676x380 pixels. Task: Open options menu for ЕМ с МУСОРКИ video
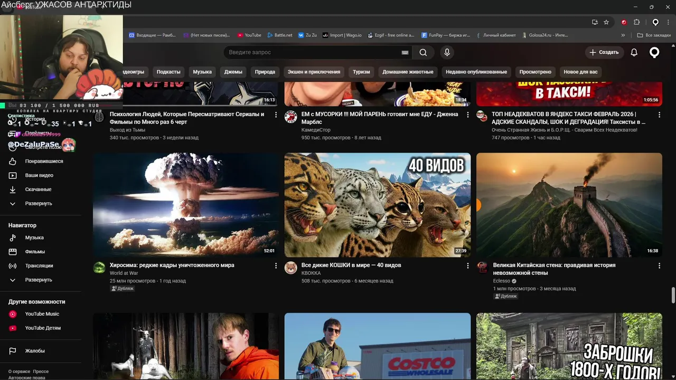(x=467, y=115)
